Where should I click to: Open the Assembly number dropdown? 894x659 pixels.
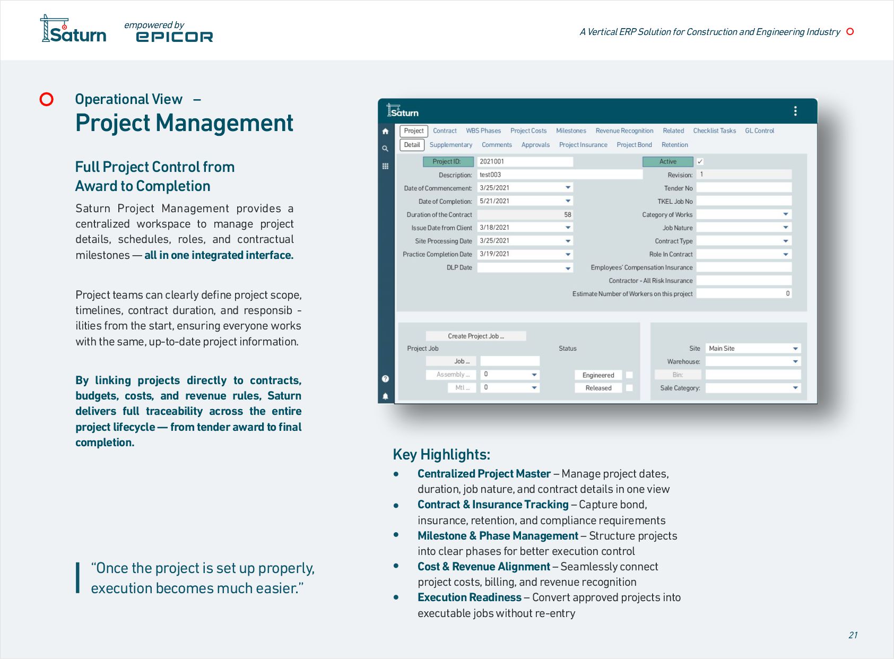(534, 375)
